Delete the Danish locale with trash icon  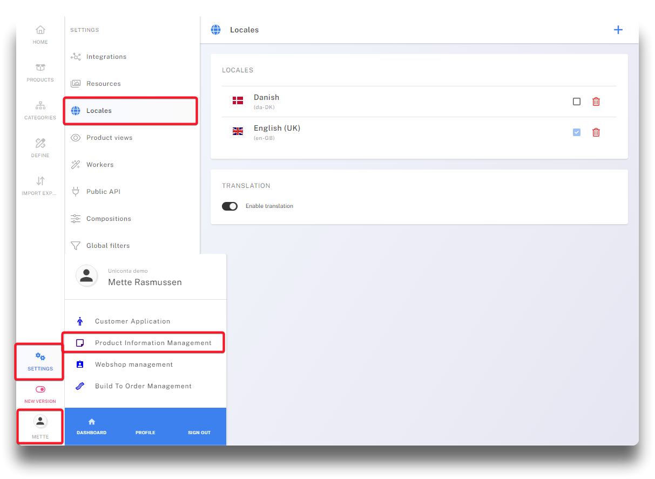coord(596,102)
